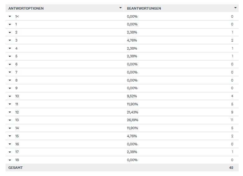This screenshot has width=243, height=176.
Task: Click the arrow next to option 3
Action: (x=10, y=40)
